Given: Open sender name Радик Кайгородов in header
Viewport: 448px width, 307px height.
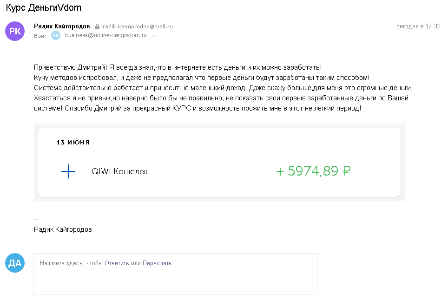Looking at the screenshot, I should point(62,26).
